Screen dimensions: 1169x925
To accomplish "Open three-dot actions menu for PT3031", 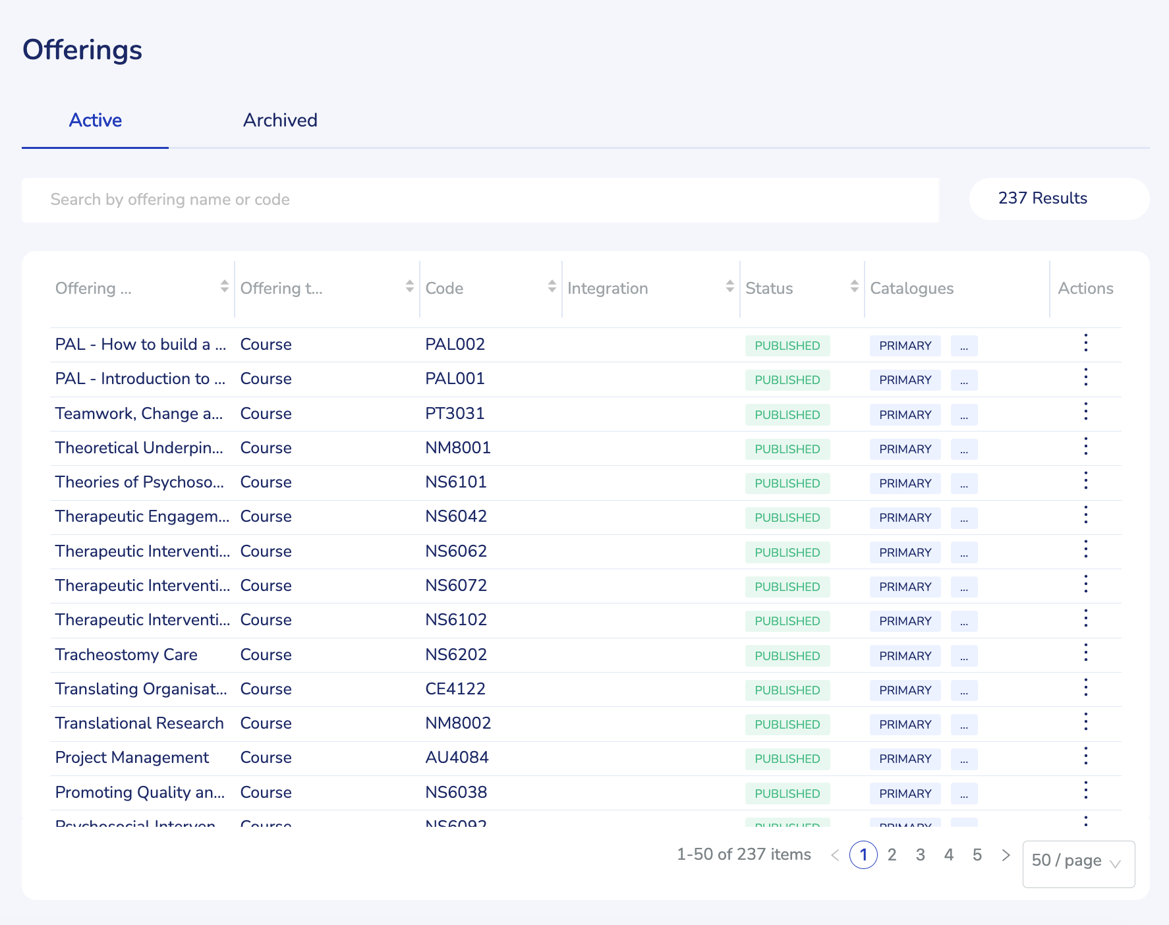I will (1085, 412).
